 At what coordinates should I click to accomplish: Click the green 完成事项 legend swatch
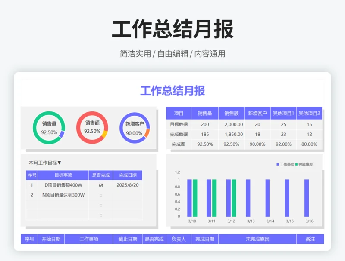tap(296, 165)
